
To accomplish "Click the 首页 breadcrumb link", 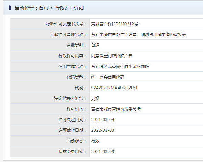I will 44,8.
